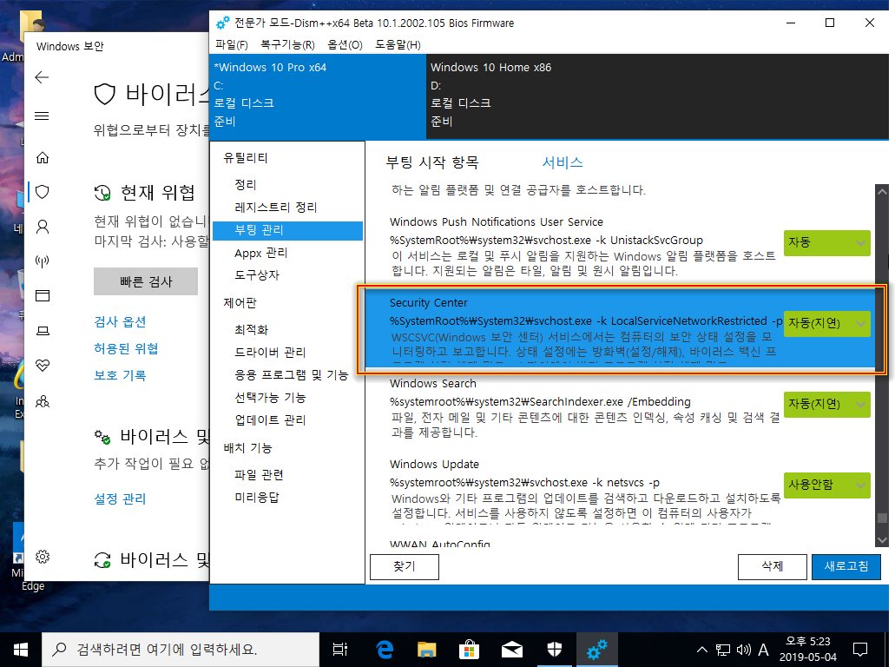Viewport: 895px width, 667px height.
Task: Switch to 서비스 tab
Action: click(563, 162)
